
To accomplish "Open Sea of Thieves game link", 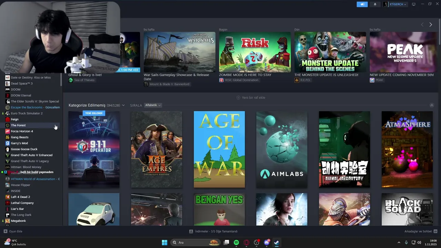I will pyautogui.click(x=81, y=80).
